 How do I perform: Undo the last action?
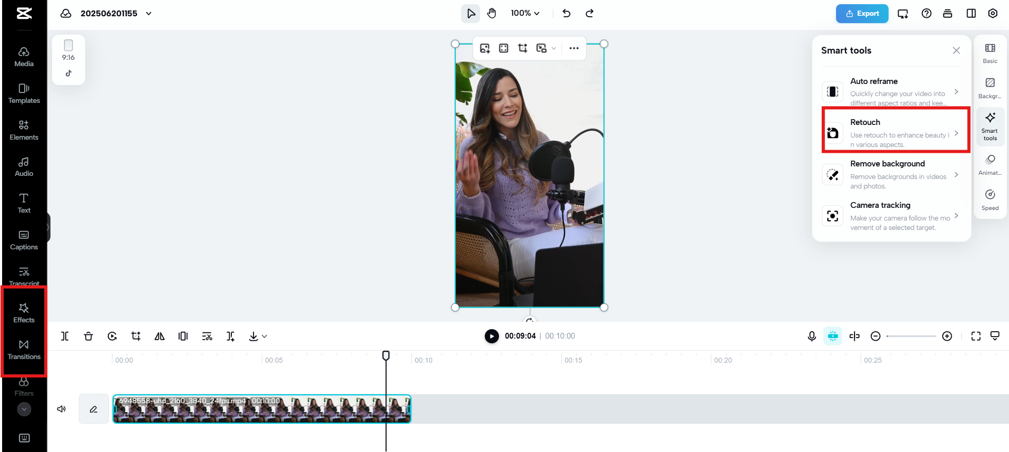[x=566, y=13]
